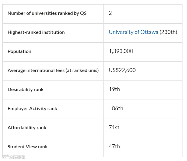Image resolution: width=187 pixels, height=161 pixels.
Task: Select the Student View rank label
Action: point(28,147)
